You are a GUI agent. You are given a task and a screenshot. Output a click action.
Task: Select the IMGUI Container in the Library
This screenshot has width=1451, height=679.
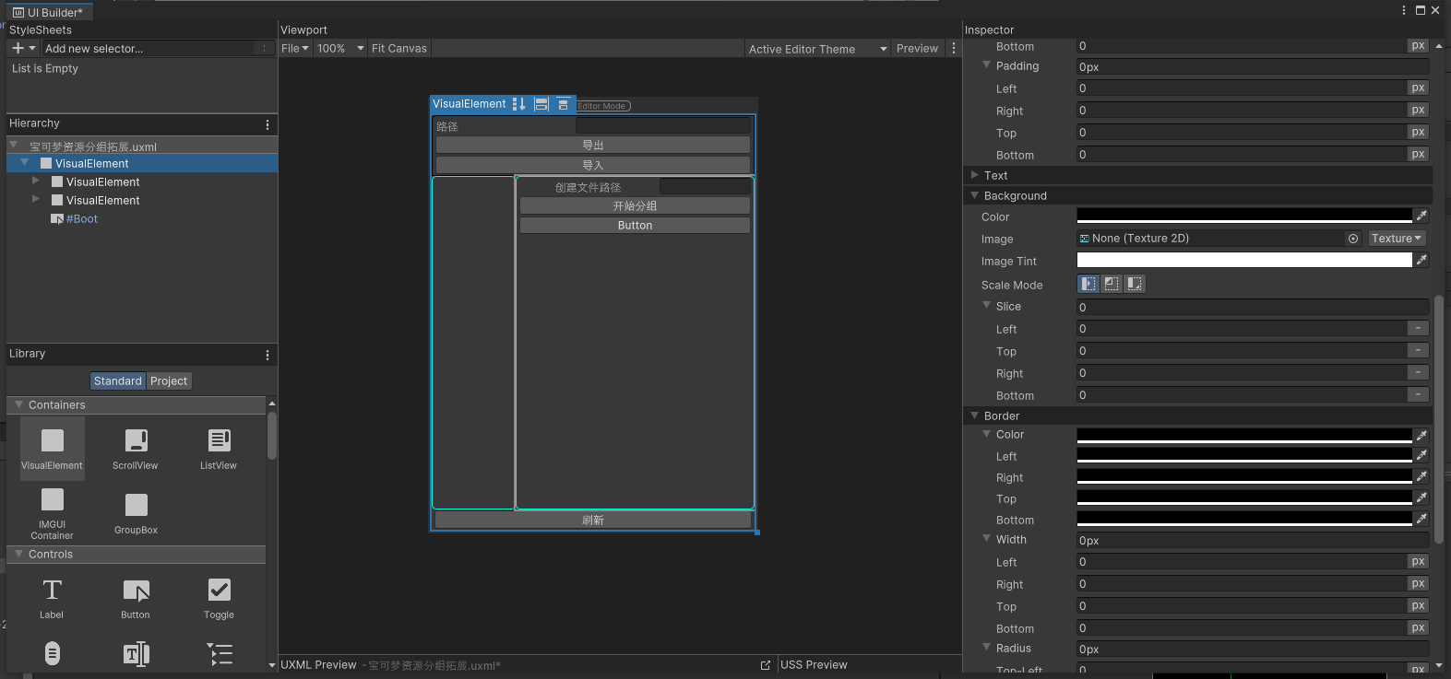tap(53, 513)
